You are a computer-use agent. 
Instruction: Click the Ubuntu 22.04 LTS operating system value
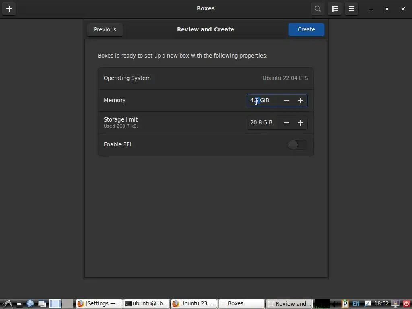285,78
